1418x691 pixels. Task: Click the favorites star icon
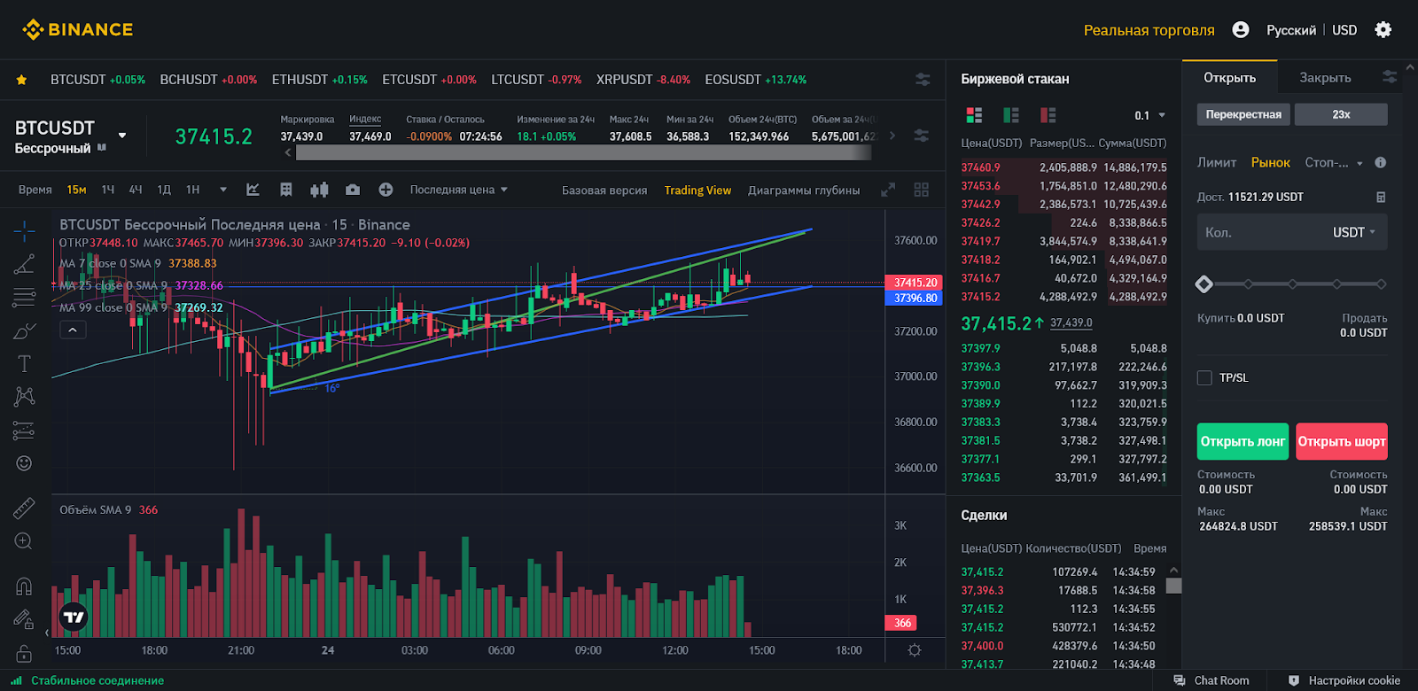click(21, 80)
